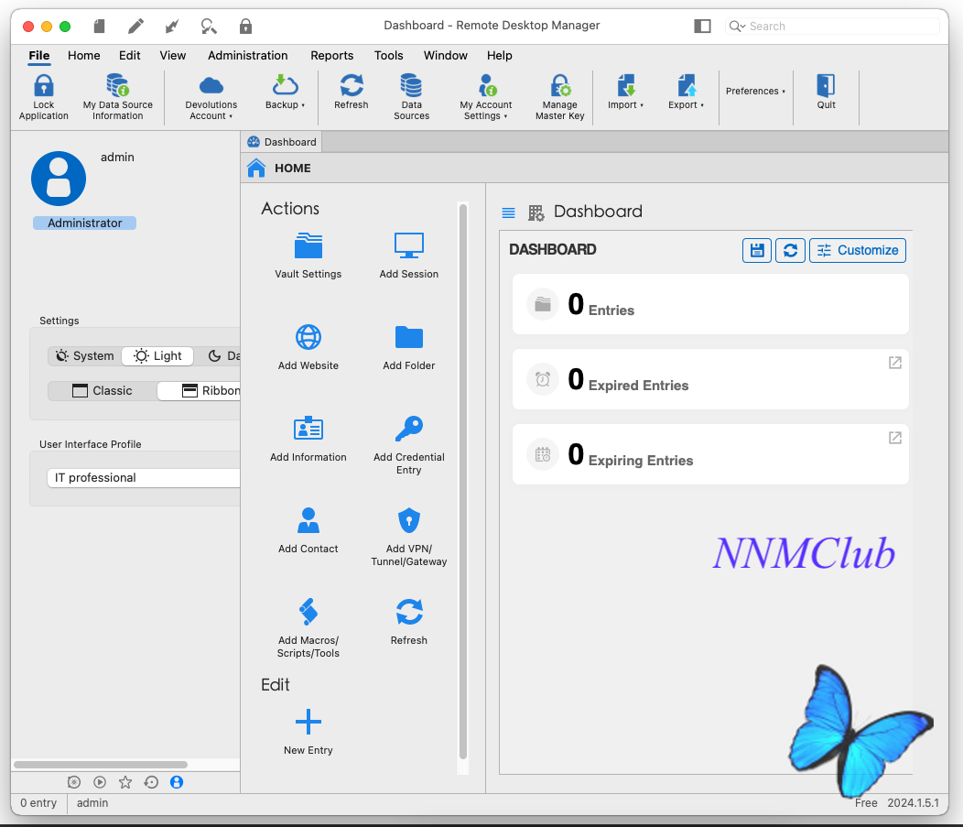Viewport: 963px width, 827px height.
Task: Open the Help menu
Action: click(x=499, y=55)
